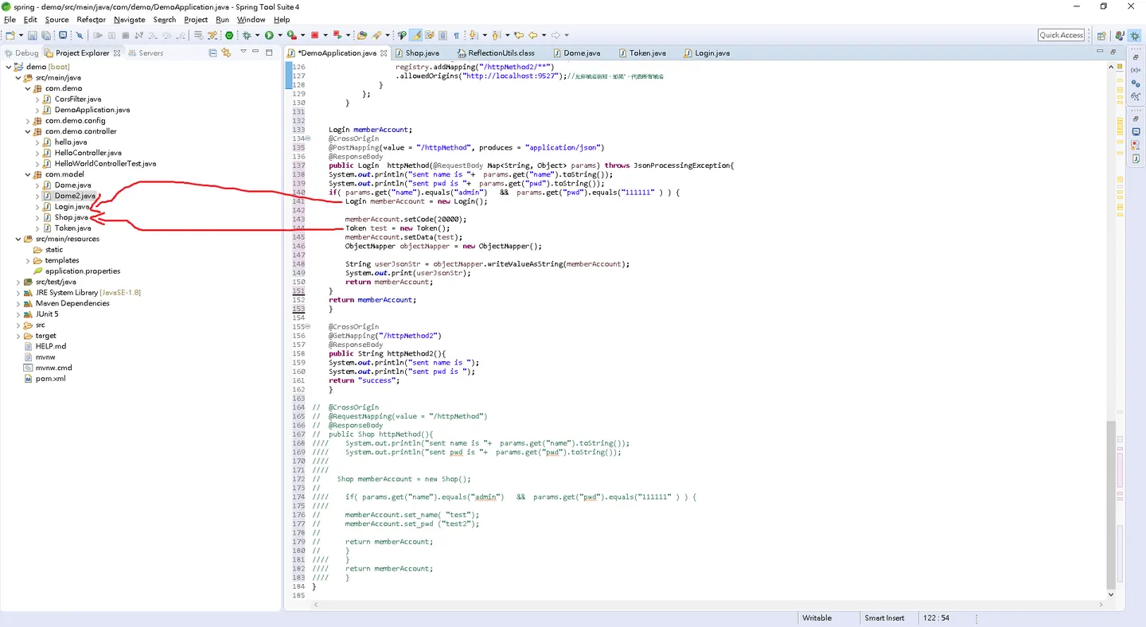
Task: Toggle Show Whitespace Characters pilcrow icon
Action: click(456, 35)
